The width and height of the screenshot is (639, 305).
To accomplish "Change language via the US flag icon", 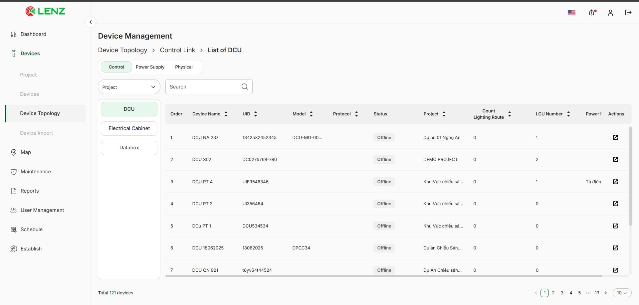I will [571, 13].
